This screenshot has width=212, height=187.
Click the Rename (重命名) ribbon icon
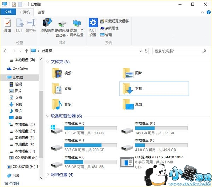tap(31, 25)
